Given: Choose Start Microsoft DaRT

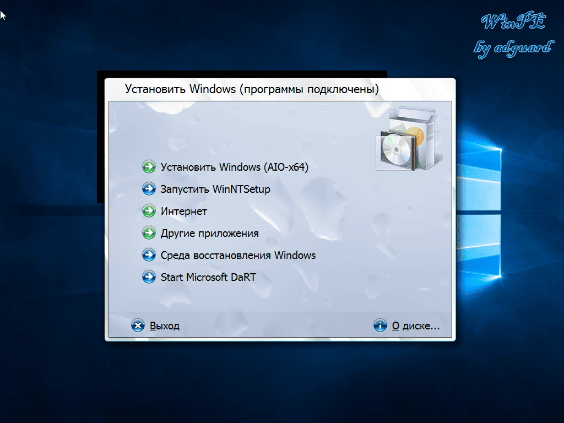Looking at the screenshot, I should pos(208,278).
